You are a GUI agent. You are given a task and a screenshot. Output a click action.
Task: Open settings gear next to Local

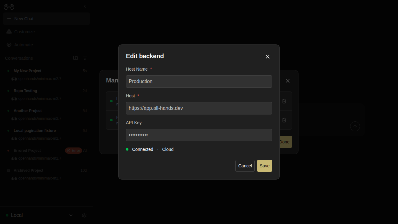click(x=84, y=215)
